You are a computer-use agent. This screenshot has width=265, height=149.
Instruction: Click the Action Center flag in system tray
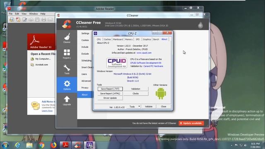click(236, 145)
